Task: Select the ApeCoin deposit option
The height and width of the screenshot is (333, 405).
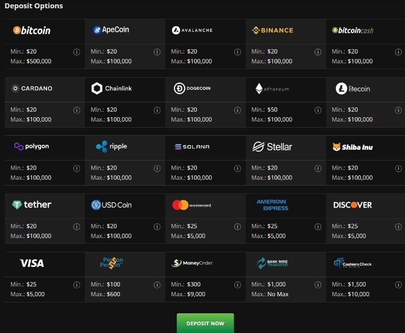Action: 111,30
